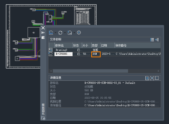169x124 pixels.
Task: Show the details view in 详细信息
Action: pos(147,78)
